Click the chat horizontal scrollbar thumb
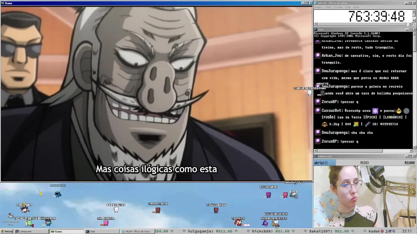 click(350, 151)
